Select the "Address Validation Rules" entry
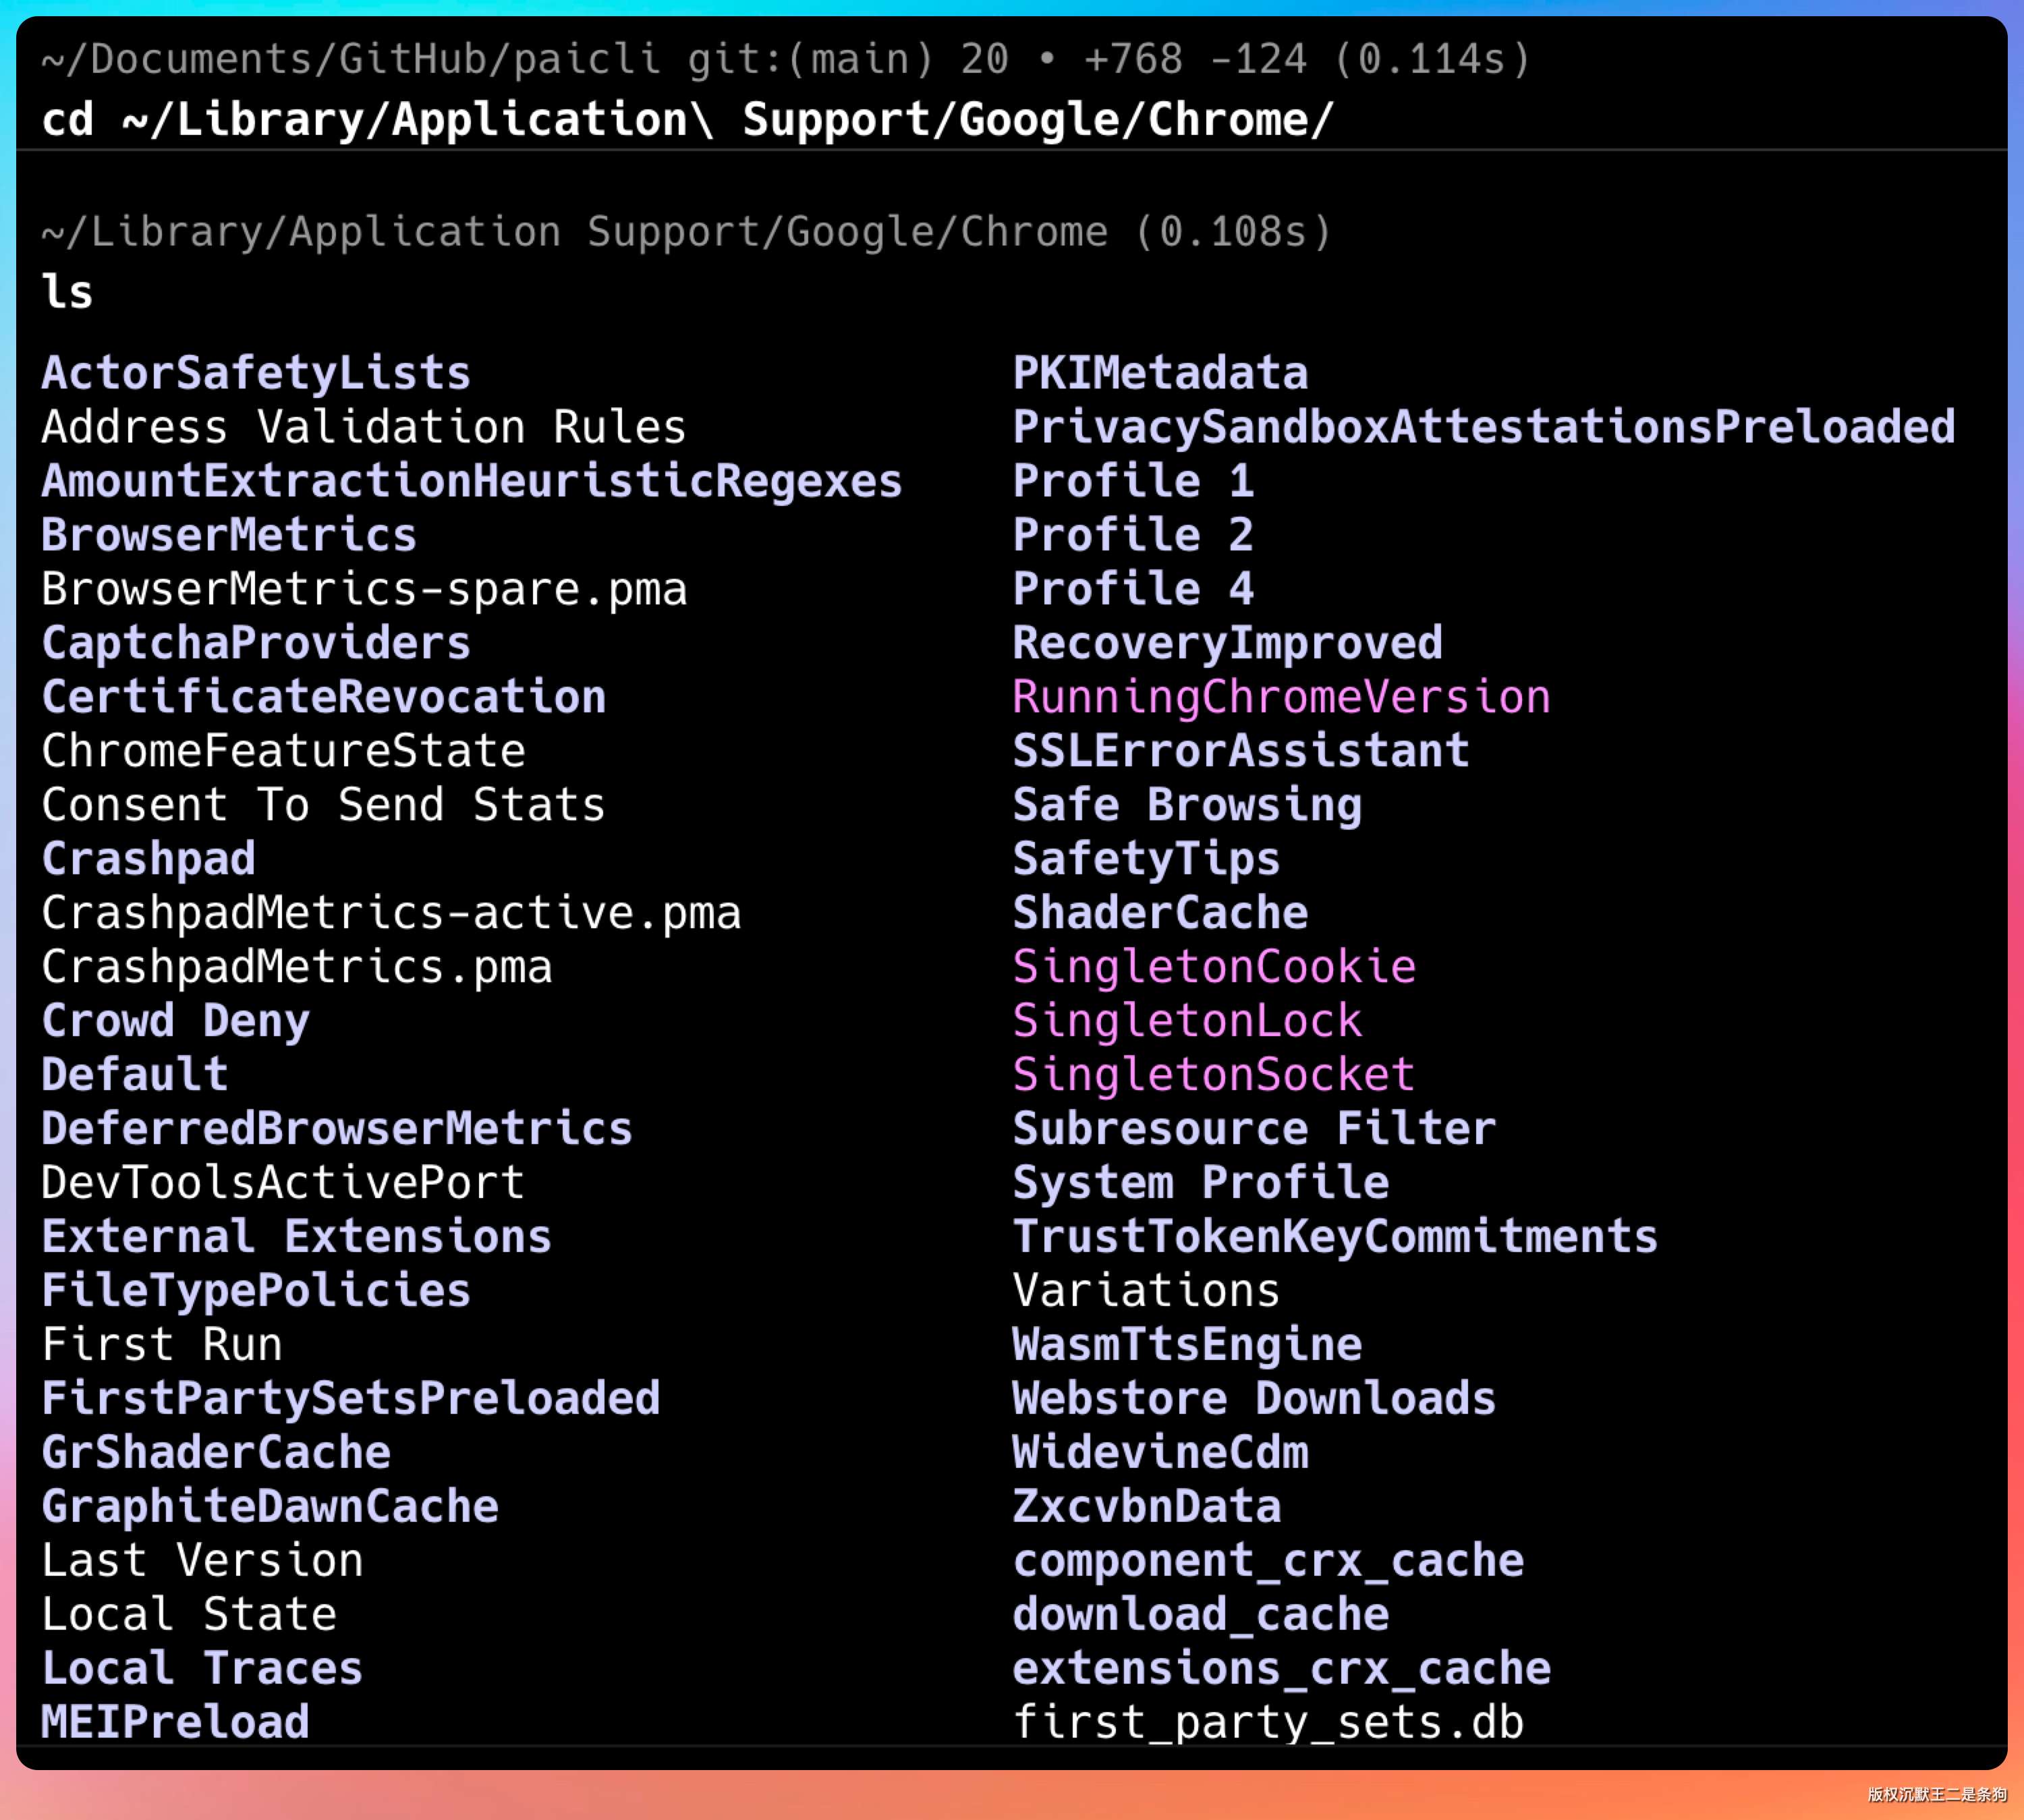 click(364, 427)
